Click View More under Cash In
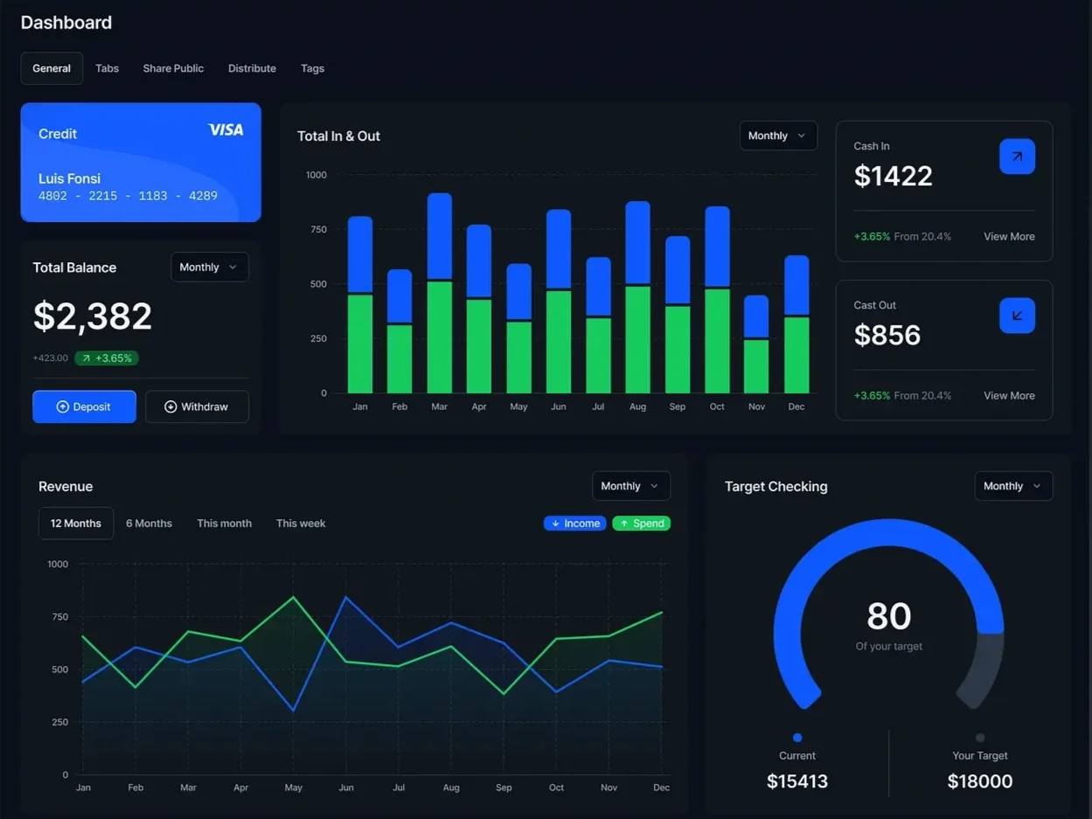 pyautogui.click(x=1008, y=236)
